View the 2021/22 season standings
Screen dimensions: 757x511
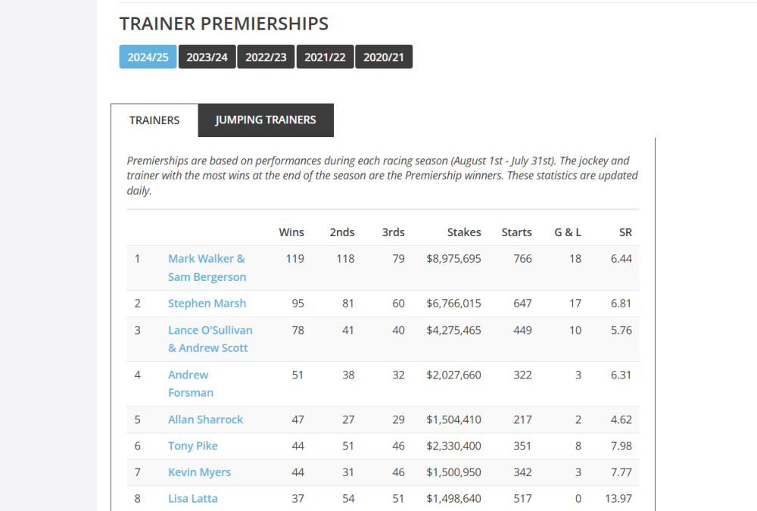(326, 58)
